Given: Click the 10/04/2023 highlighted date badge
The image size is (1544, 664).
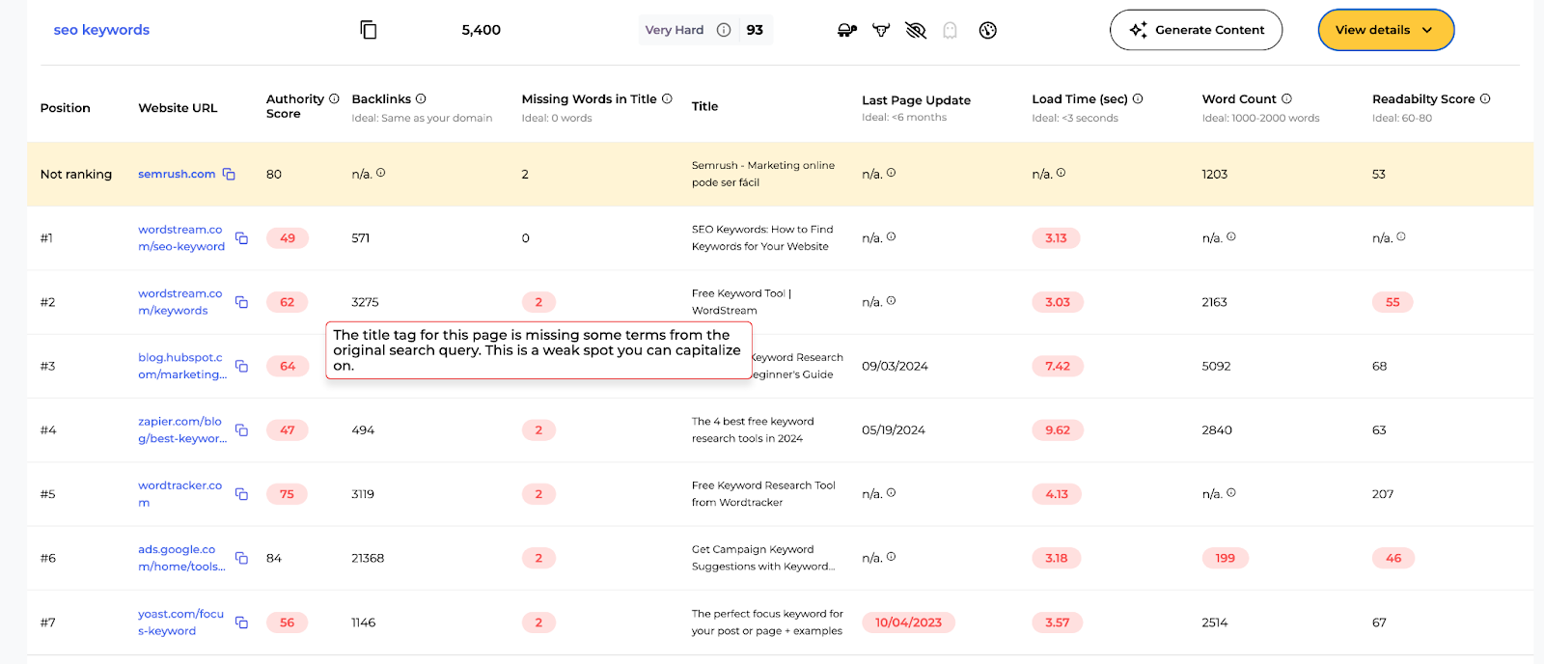Looking at the screenshot, I should 908,622.
